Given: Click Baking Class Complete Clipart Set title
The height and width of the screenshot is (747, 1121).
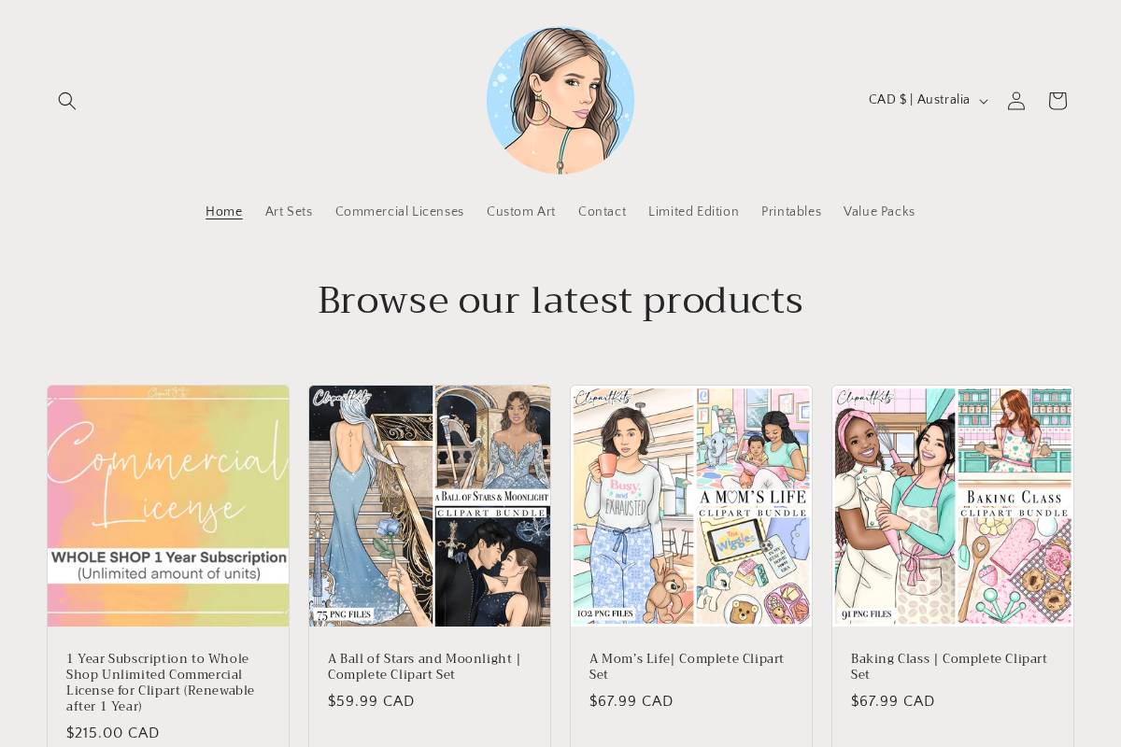Looking at the screenshot, I should (x=949, y=667).
